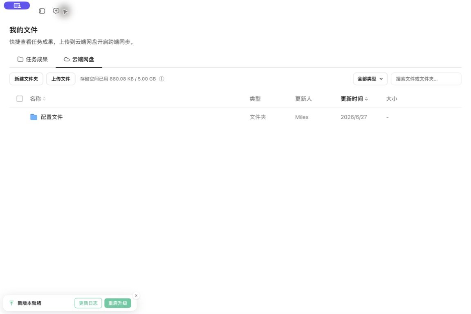Select the 云端网盘 tab

(79, 60)
